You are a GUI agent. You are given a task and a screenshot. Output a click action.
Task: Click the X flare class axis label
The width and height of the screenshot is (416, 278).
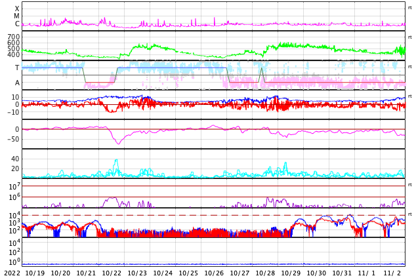(17, 9)
